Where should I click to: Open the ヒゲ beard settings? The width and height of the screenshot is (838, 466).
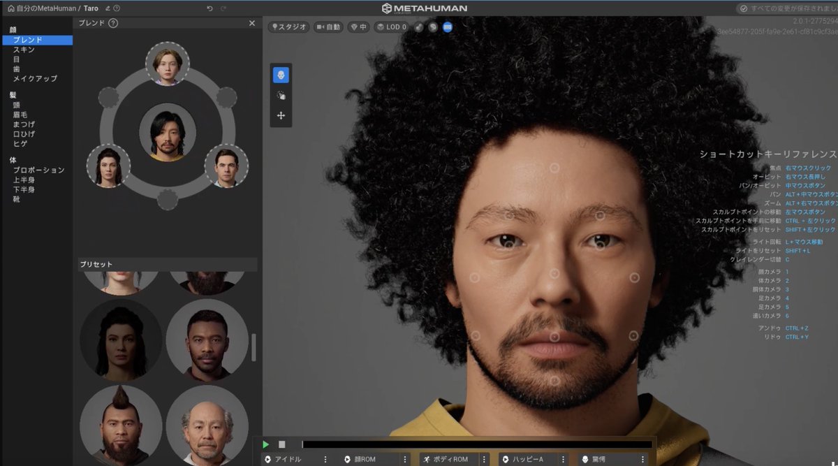coord(20,144)
